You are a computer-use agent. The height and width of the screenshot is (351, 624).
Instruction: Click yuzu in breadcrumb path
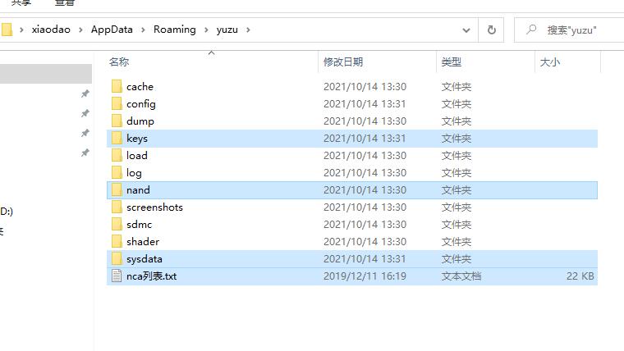[227, 30]
